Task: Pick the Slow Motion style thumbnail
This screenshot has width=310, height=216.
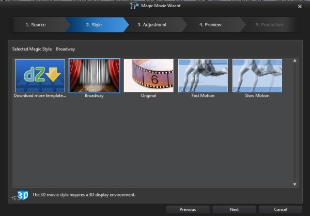Action: pos(257,76)
